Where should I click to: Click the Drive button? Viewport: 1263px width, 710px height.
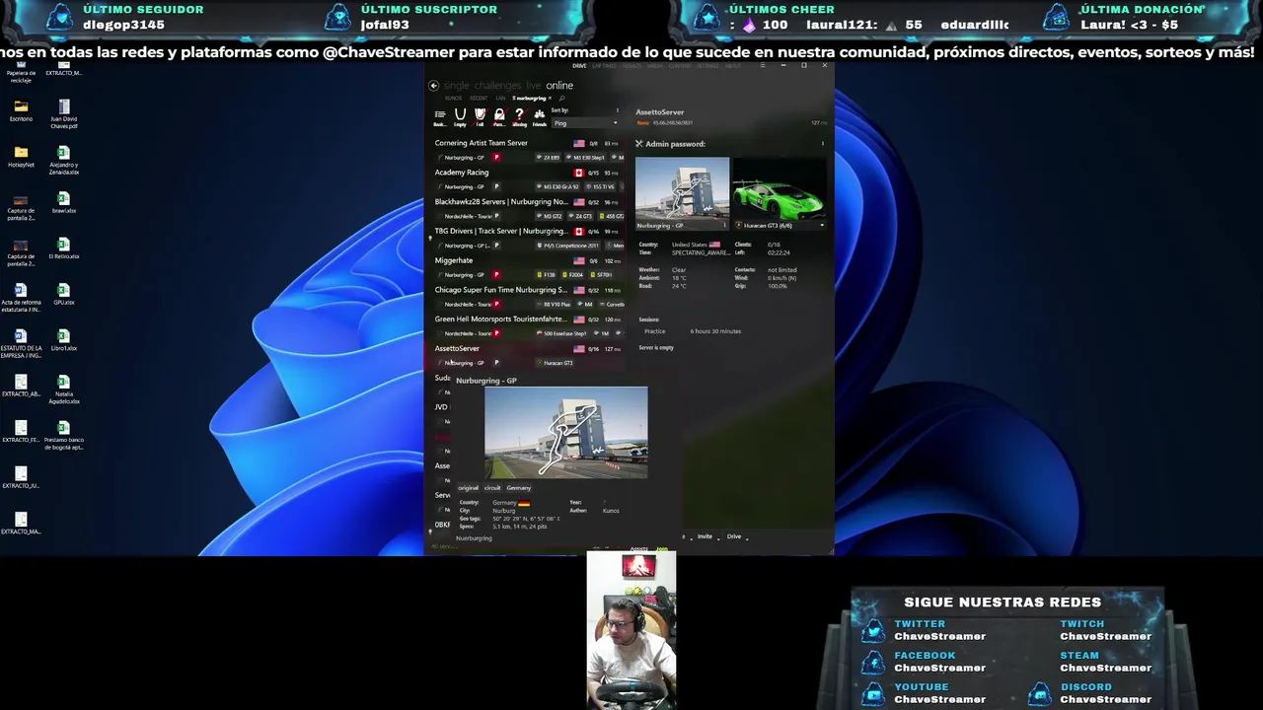pos(734,536)
